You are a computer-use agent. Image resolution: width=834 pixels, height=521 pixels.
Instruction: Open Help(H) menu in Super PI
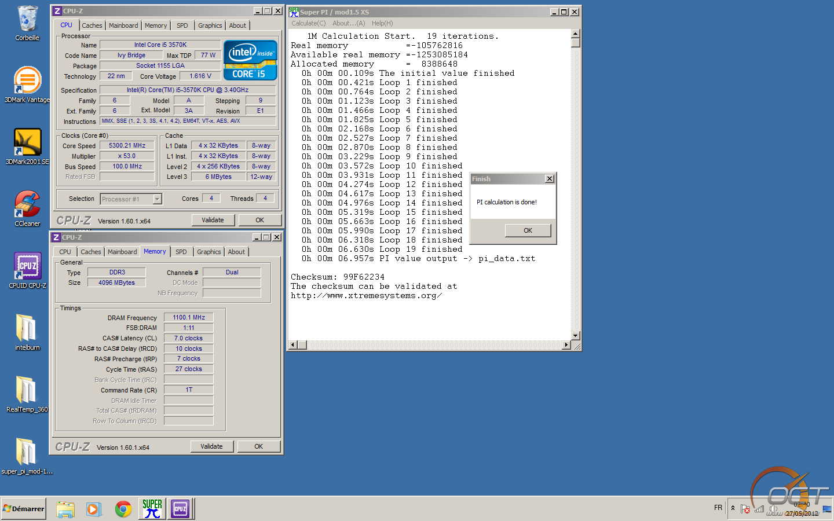(382, 23)
